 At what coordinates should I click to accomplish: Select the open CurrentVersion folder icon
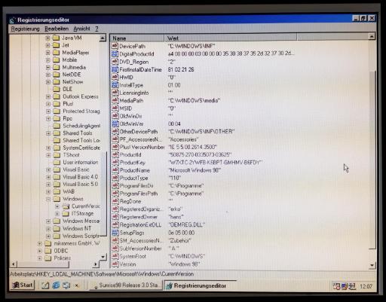(66, 206)
